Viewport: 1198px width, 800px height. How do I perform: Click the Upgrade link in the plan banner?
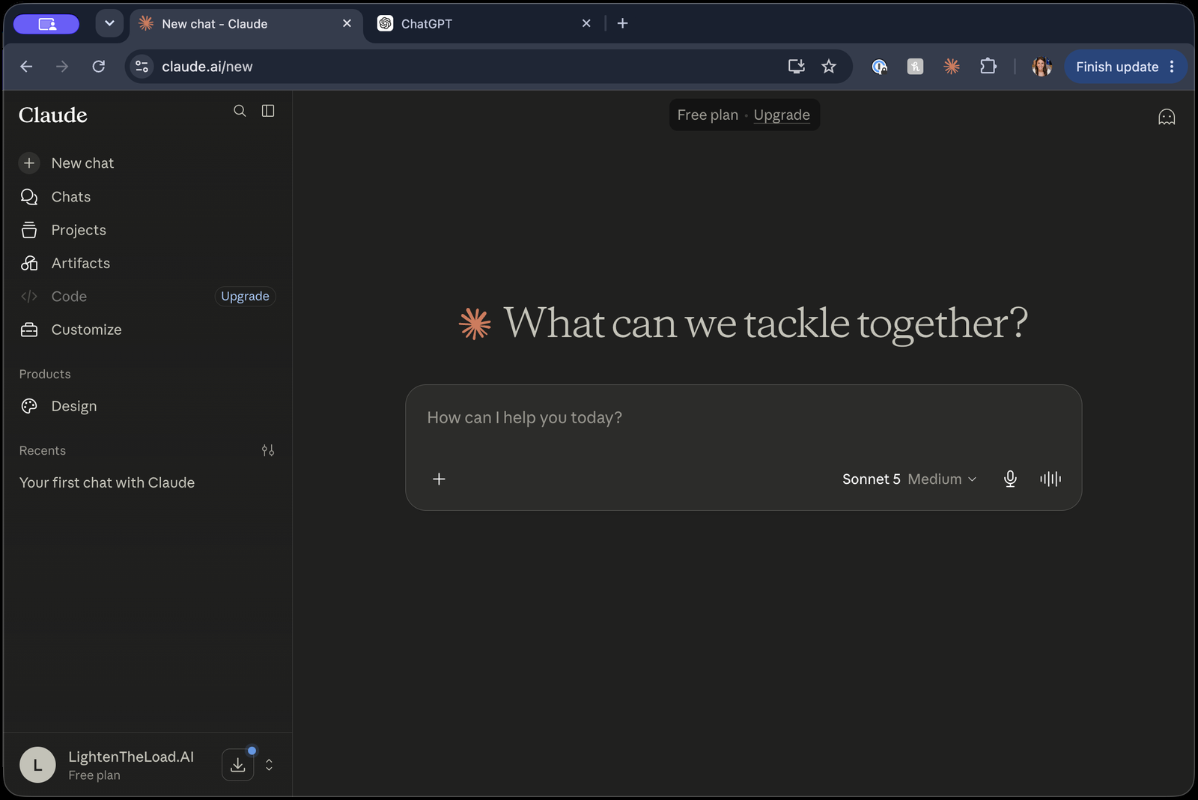pyautogui.click(x=782, y=115)
